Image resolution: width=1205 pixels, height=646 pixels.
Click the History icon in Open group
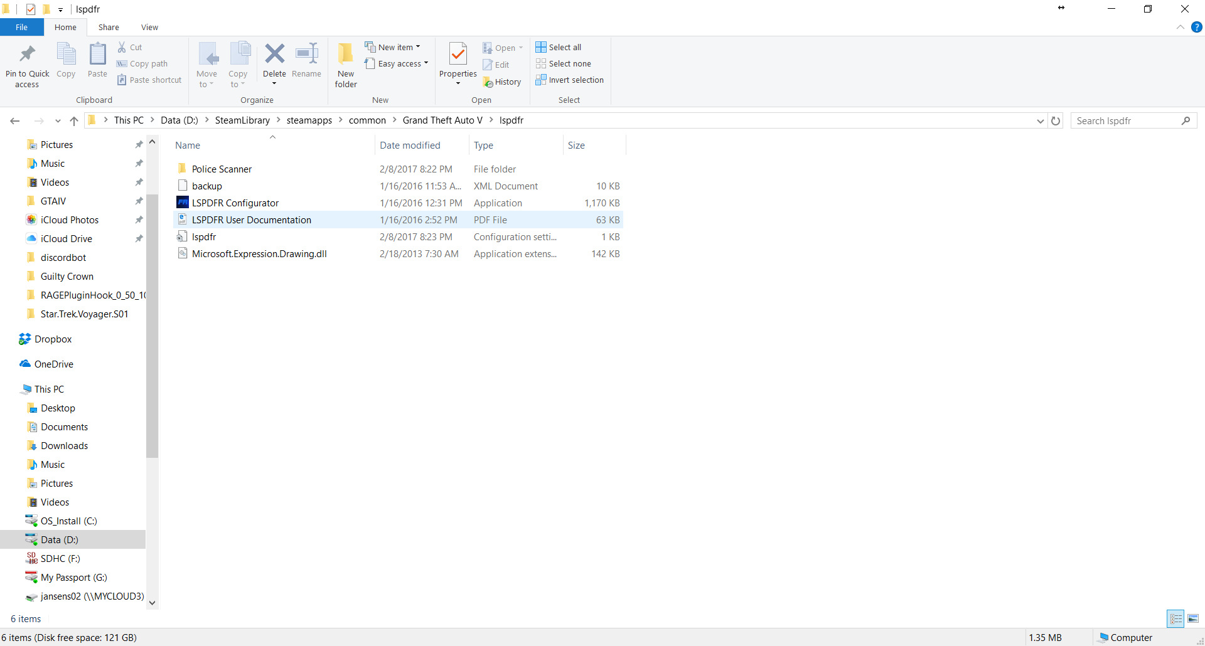tap(502, 82)
